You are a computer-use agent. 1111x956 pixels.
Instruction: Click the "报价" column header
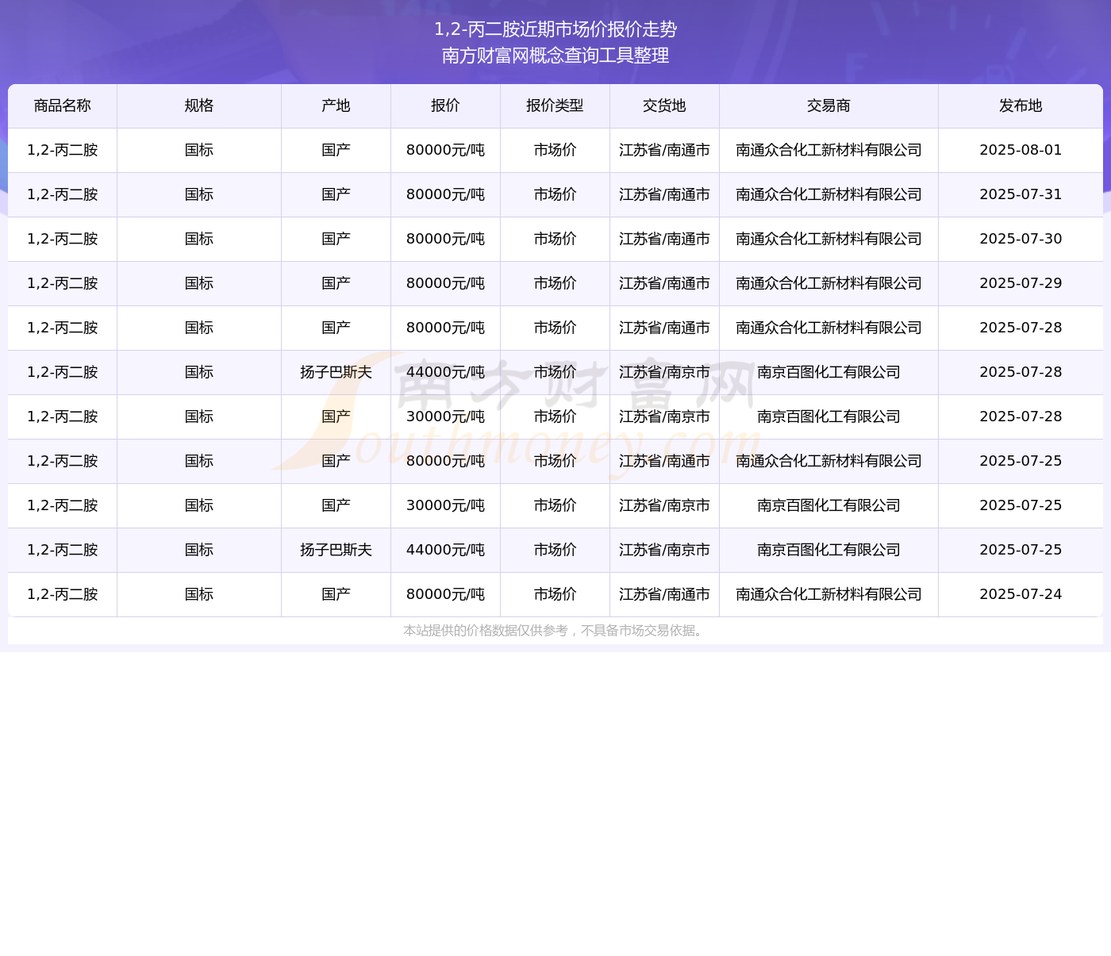[x=446, y=106]
